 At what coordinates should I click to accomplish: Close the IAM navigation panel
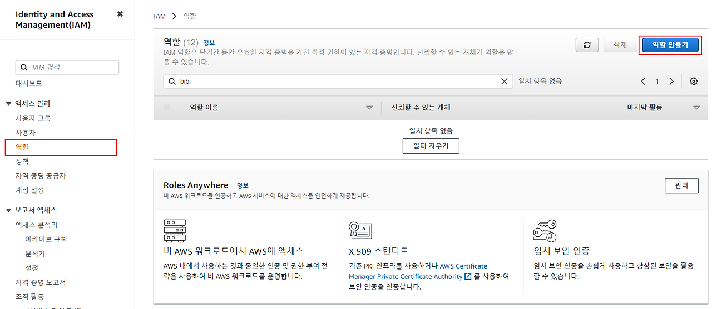(x=120, y=14)
